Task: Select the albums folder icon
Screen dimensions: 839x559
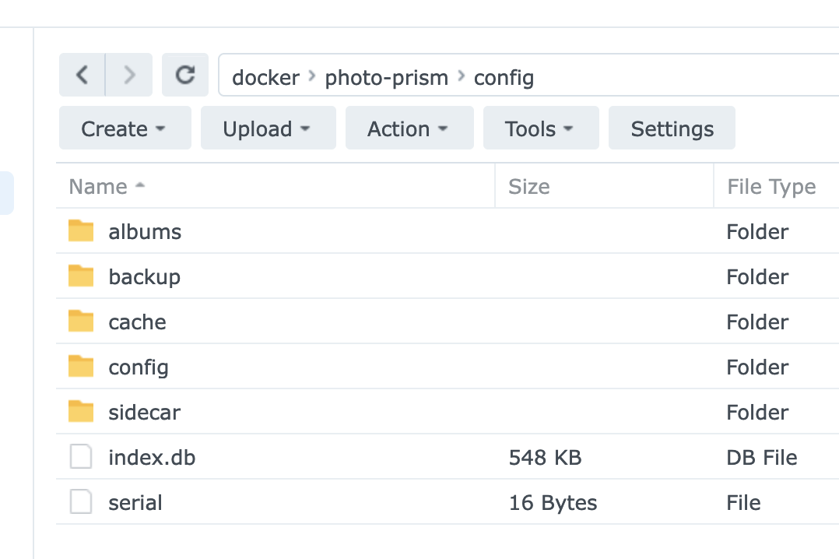Action: click(x=81, y=231)
